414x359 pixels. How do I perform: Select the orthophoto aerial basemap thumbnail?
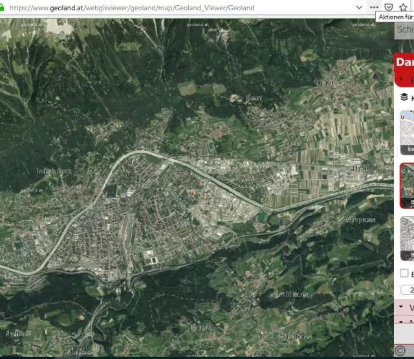click(406, 185)
